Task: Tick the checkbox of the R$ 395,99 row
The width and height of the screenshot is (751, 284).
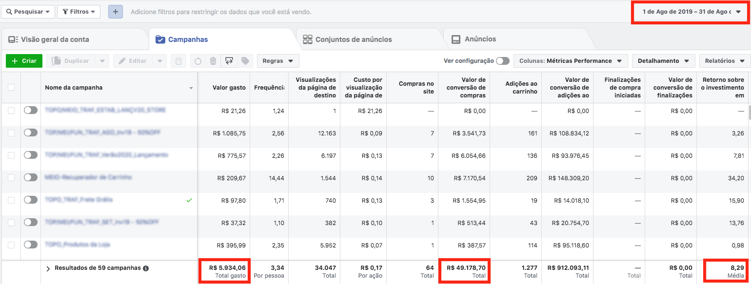Action: click(11, 245)
